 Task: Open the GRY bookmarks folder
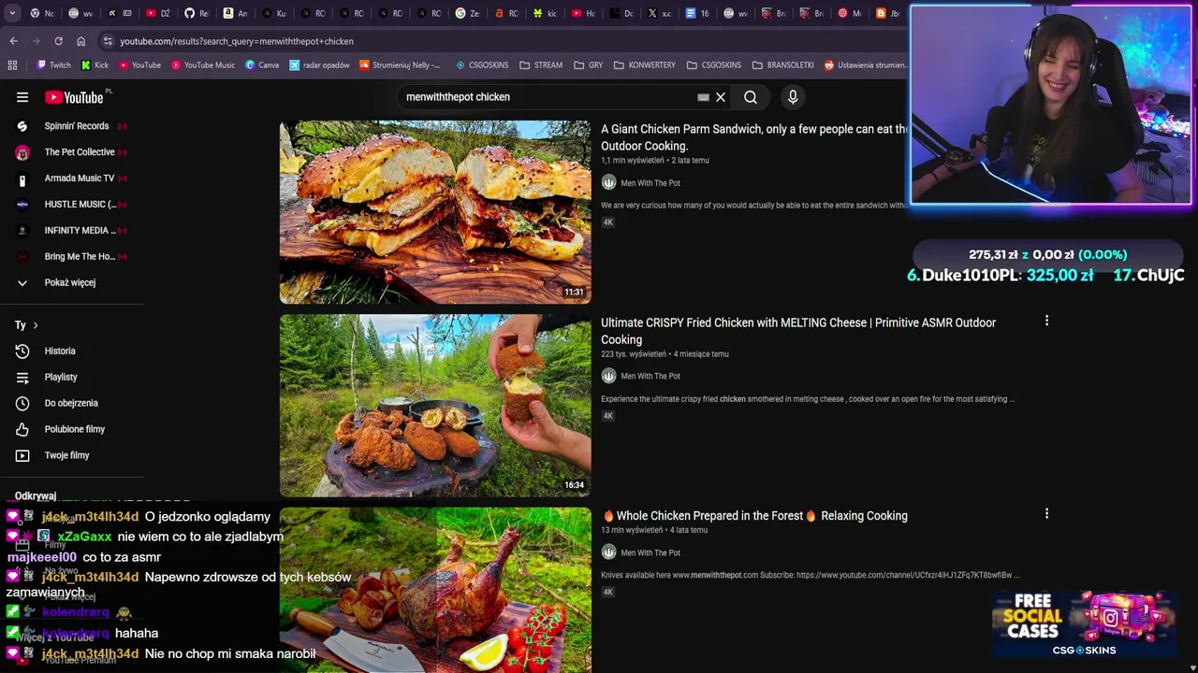(588, 65)
